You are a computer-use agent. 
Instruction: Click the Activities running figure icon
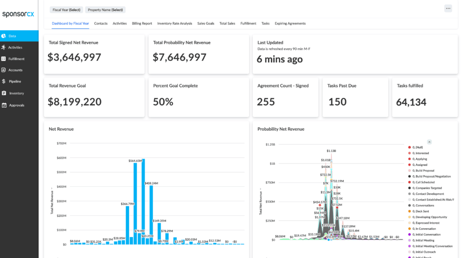tap(3, 47)
